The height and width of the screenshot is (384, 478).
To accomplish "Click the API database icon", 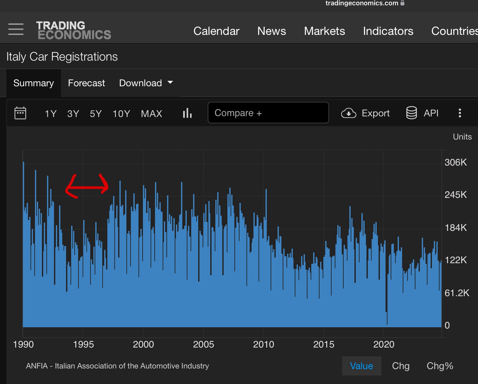I will click(x=411, y=113).
